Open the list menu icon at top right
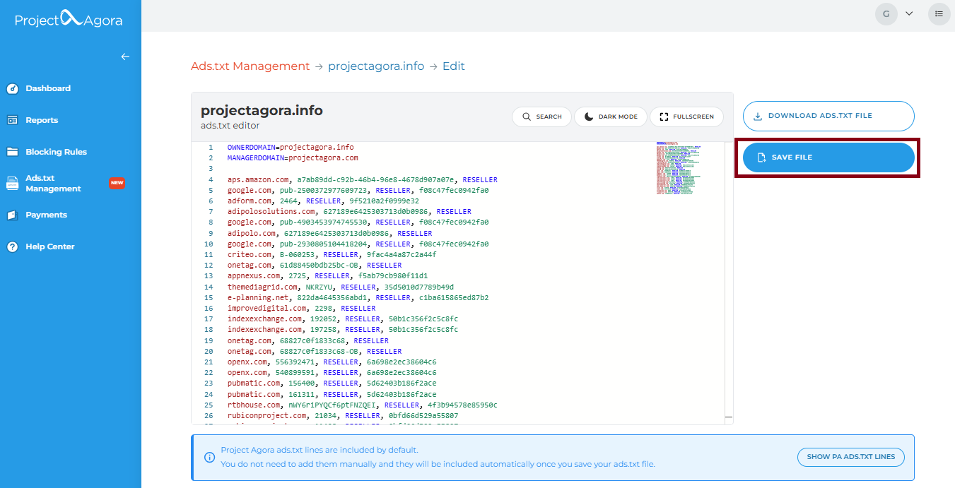Screen dimensions: 955x488 coord(939,13)
